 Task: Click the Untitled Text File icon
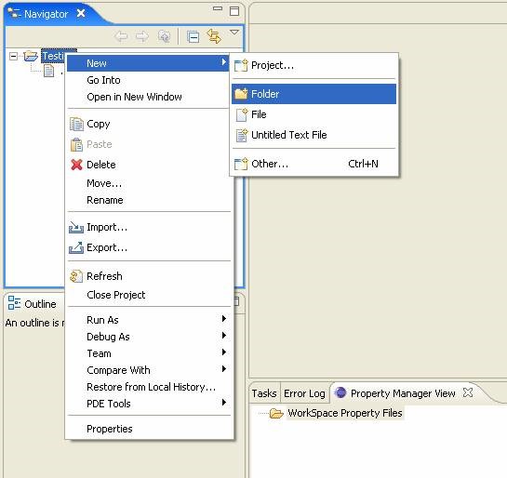pos(241,135)
